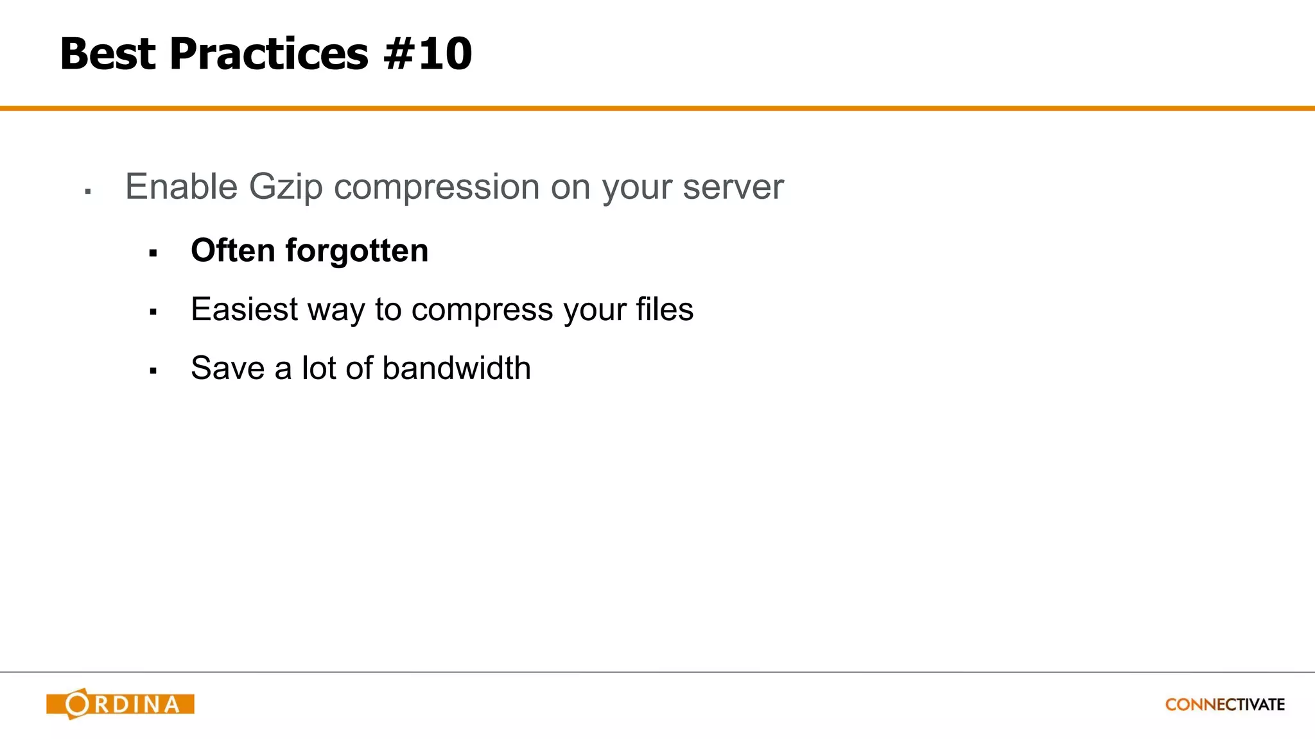Select the Enable Gzip compression text line
The width and height of the screenshot is (1315, 739).
pyautogui.click(x=454, y=187)
